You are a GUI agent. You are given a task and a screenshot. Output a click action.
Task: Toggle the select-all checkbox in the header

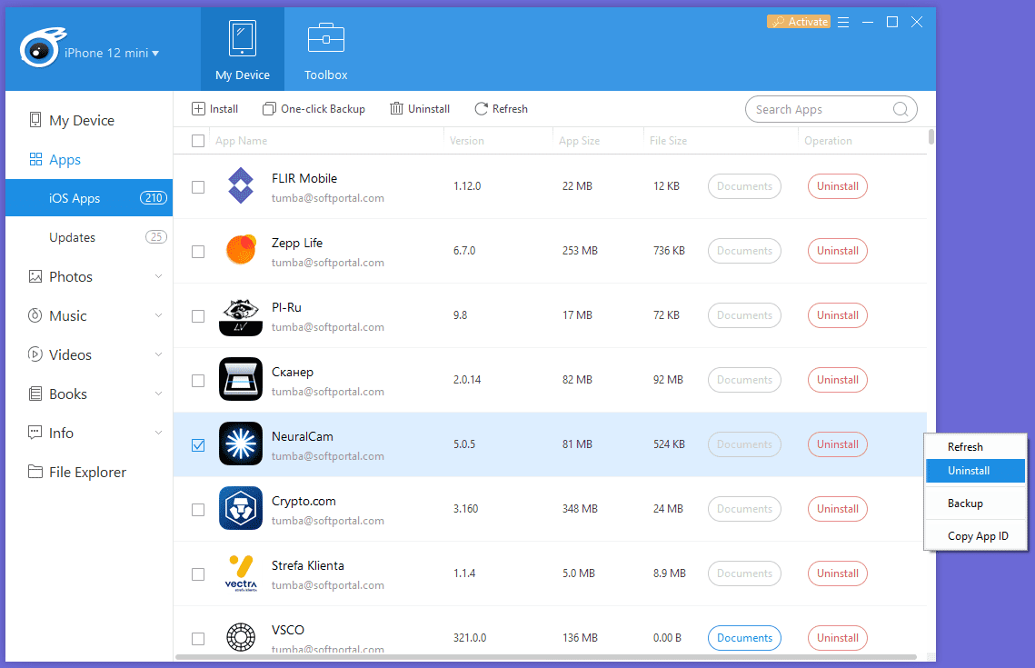(x=198, y=141)
